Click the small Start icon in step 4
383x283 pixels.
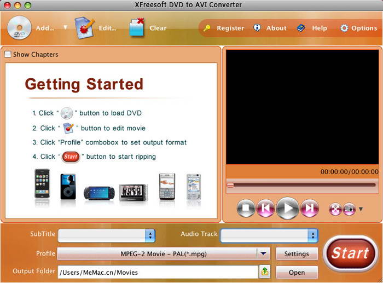click(x=71, y=157)
